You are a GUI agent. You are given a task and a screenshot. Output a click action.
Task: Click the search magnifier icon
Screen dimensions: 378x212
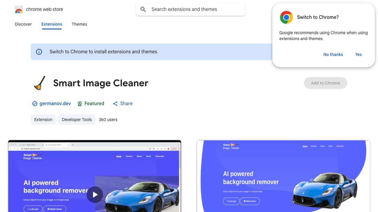pyautogui.click(x=143, y=9)
